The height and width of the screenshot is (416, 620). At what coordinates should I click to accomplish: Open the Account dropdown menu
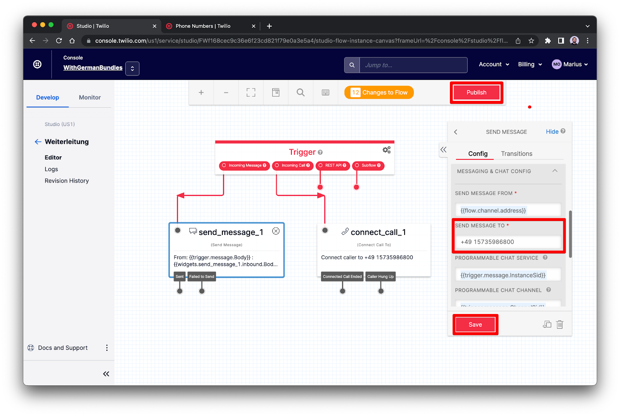(494, 64)
